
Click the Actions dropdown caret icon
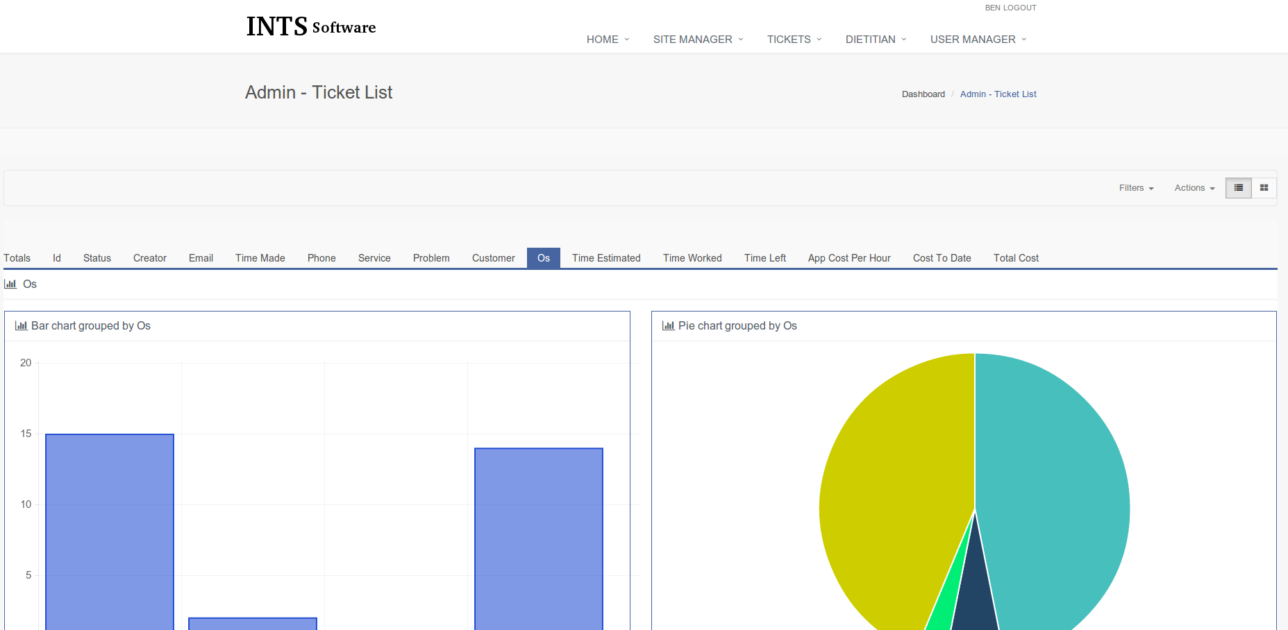coord(1211,188)
